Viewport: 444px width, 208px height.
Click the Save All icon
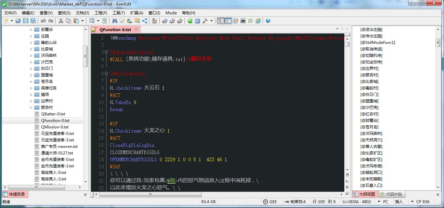pyautogui.click(x=33, y=21)
